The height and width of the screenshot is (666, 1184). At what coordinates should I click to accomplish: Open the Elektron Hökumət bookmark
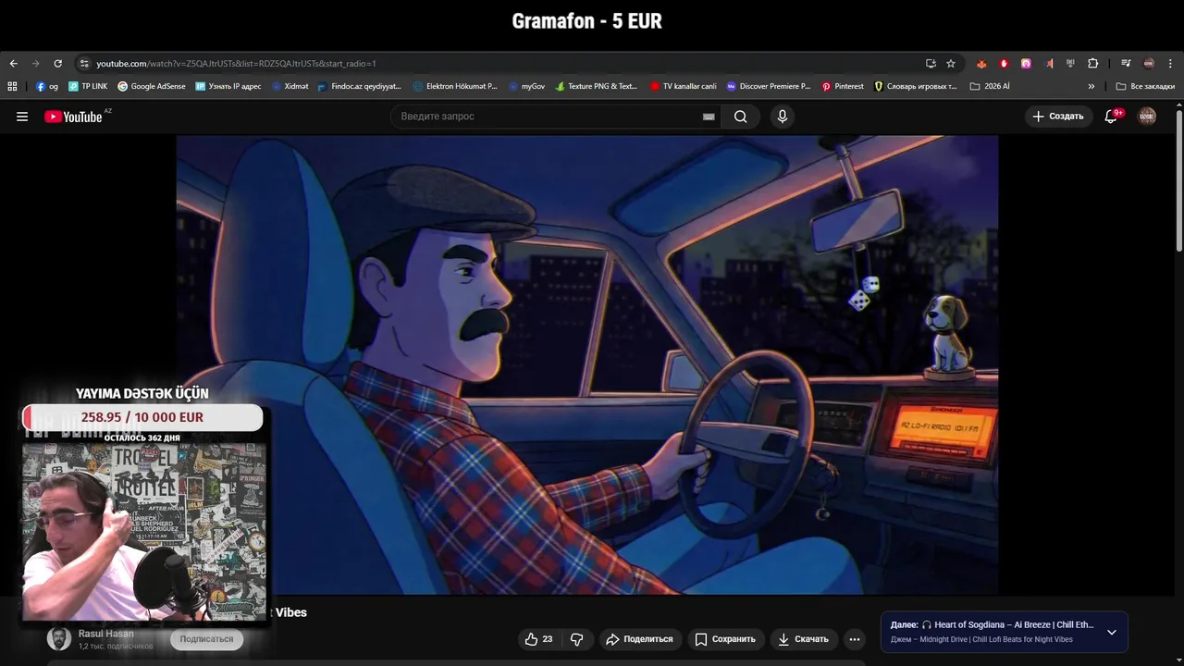click(455, 86)
